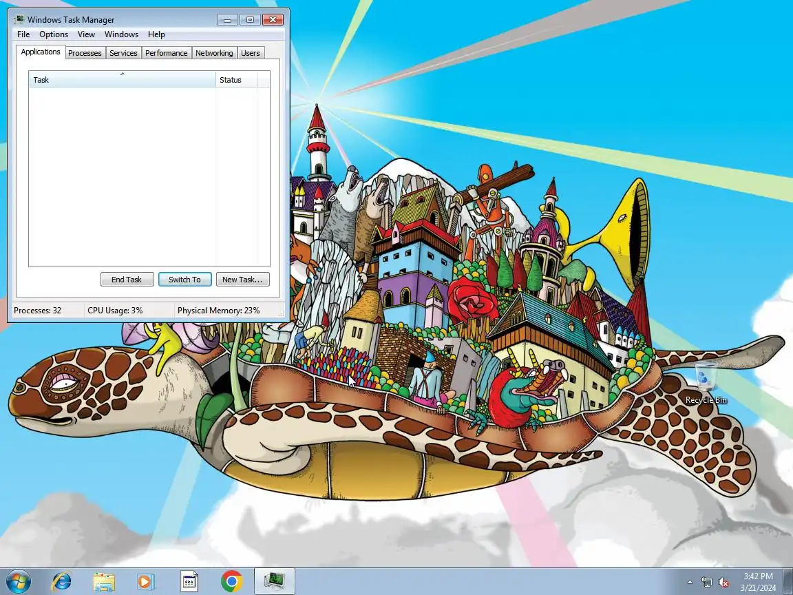This screenshot has height=595, width=793.
Task: Open Windows Explorer folder icon on taskbar
Action: pos(104,581)
